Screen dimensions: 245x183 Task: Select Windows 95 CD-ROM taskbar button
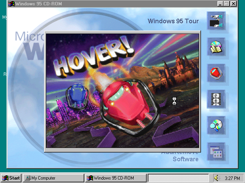116,178
